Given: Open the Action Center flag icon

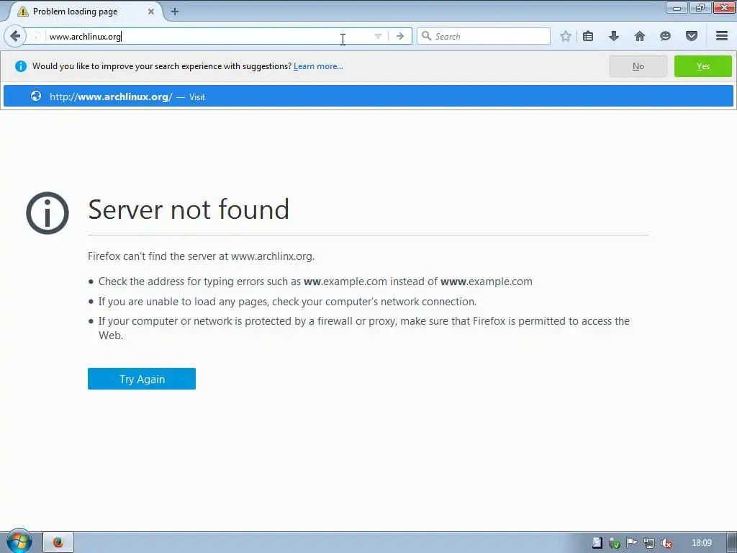Looking at the screenshot, I should (x=631, y=543).
